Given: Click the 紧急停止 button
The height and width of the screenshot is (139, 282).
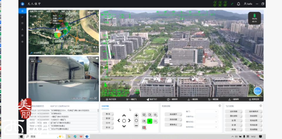Looking at the screenshot, I should (173, 124).
